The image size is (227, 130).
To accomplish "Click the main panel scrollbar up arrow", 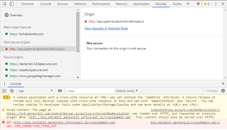I will point(225,10).
